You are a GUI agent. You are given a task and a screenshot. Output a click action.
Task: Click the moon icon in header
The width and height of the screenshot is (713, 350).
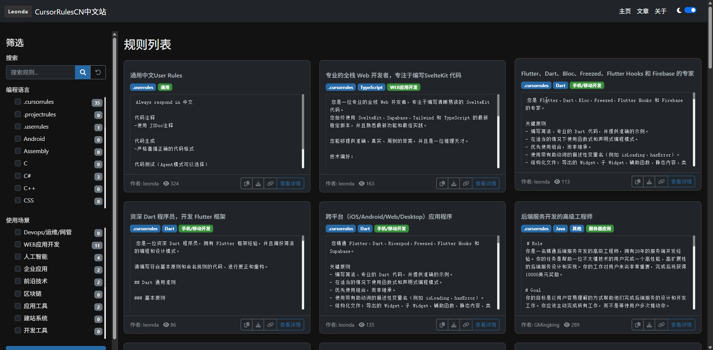679,10
